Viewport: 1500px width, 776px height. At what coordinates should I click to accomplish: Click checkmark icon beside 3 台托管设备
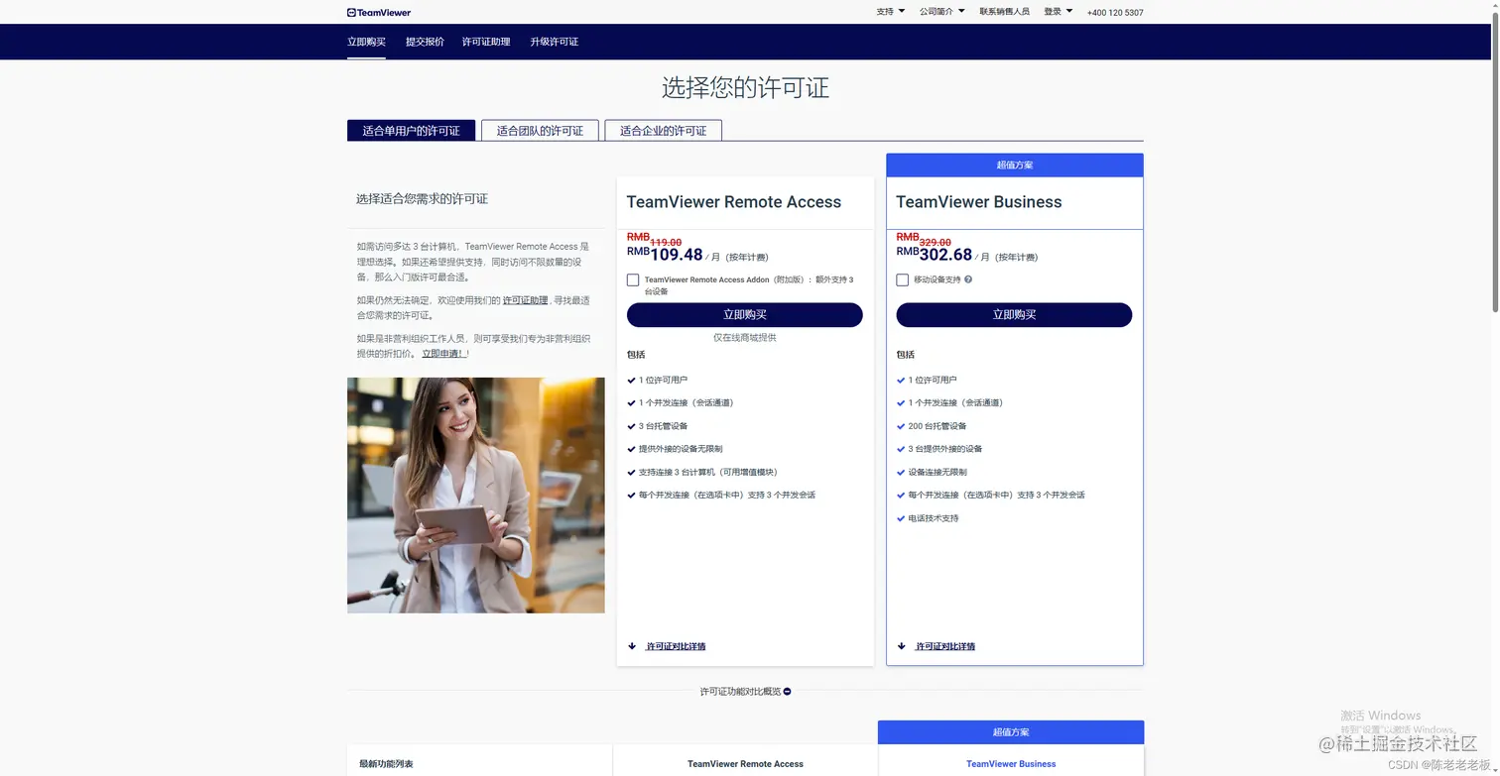click(x=632, y=426)
